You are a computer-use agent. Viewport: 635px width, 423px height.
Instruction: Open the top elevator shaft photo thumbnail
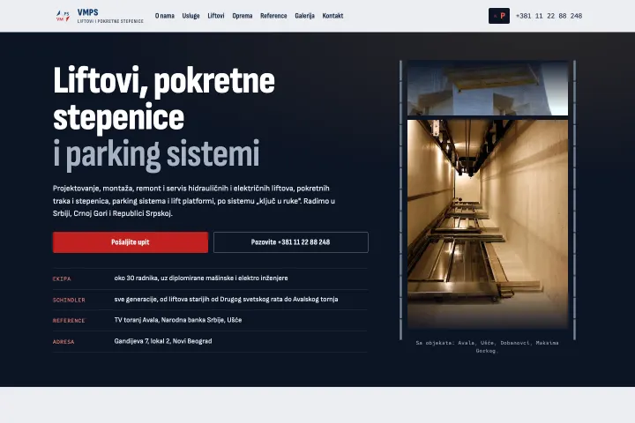coord(488,88)
